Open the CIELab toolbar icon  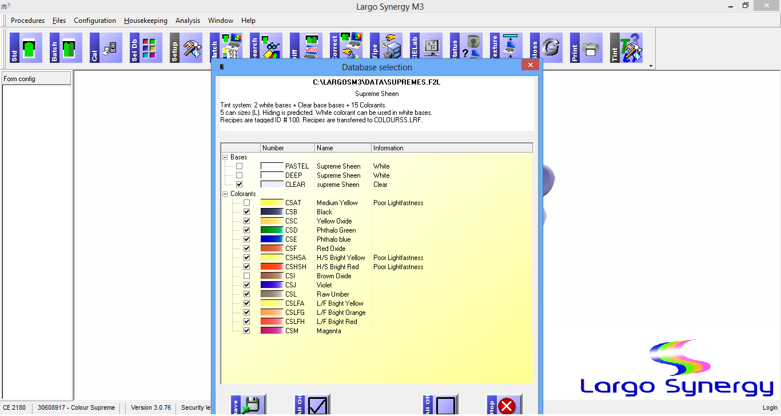pos(423,48)
